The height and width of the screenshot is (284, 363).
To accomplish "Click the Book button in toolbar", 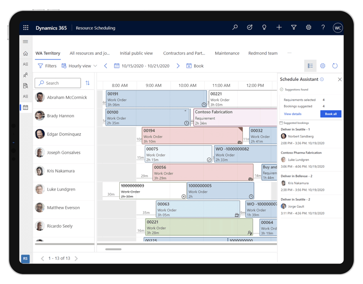I will point(195,66).
